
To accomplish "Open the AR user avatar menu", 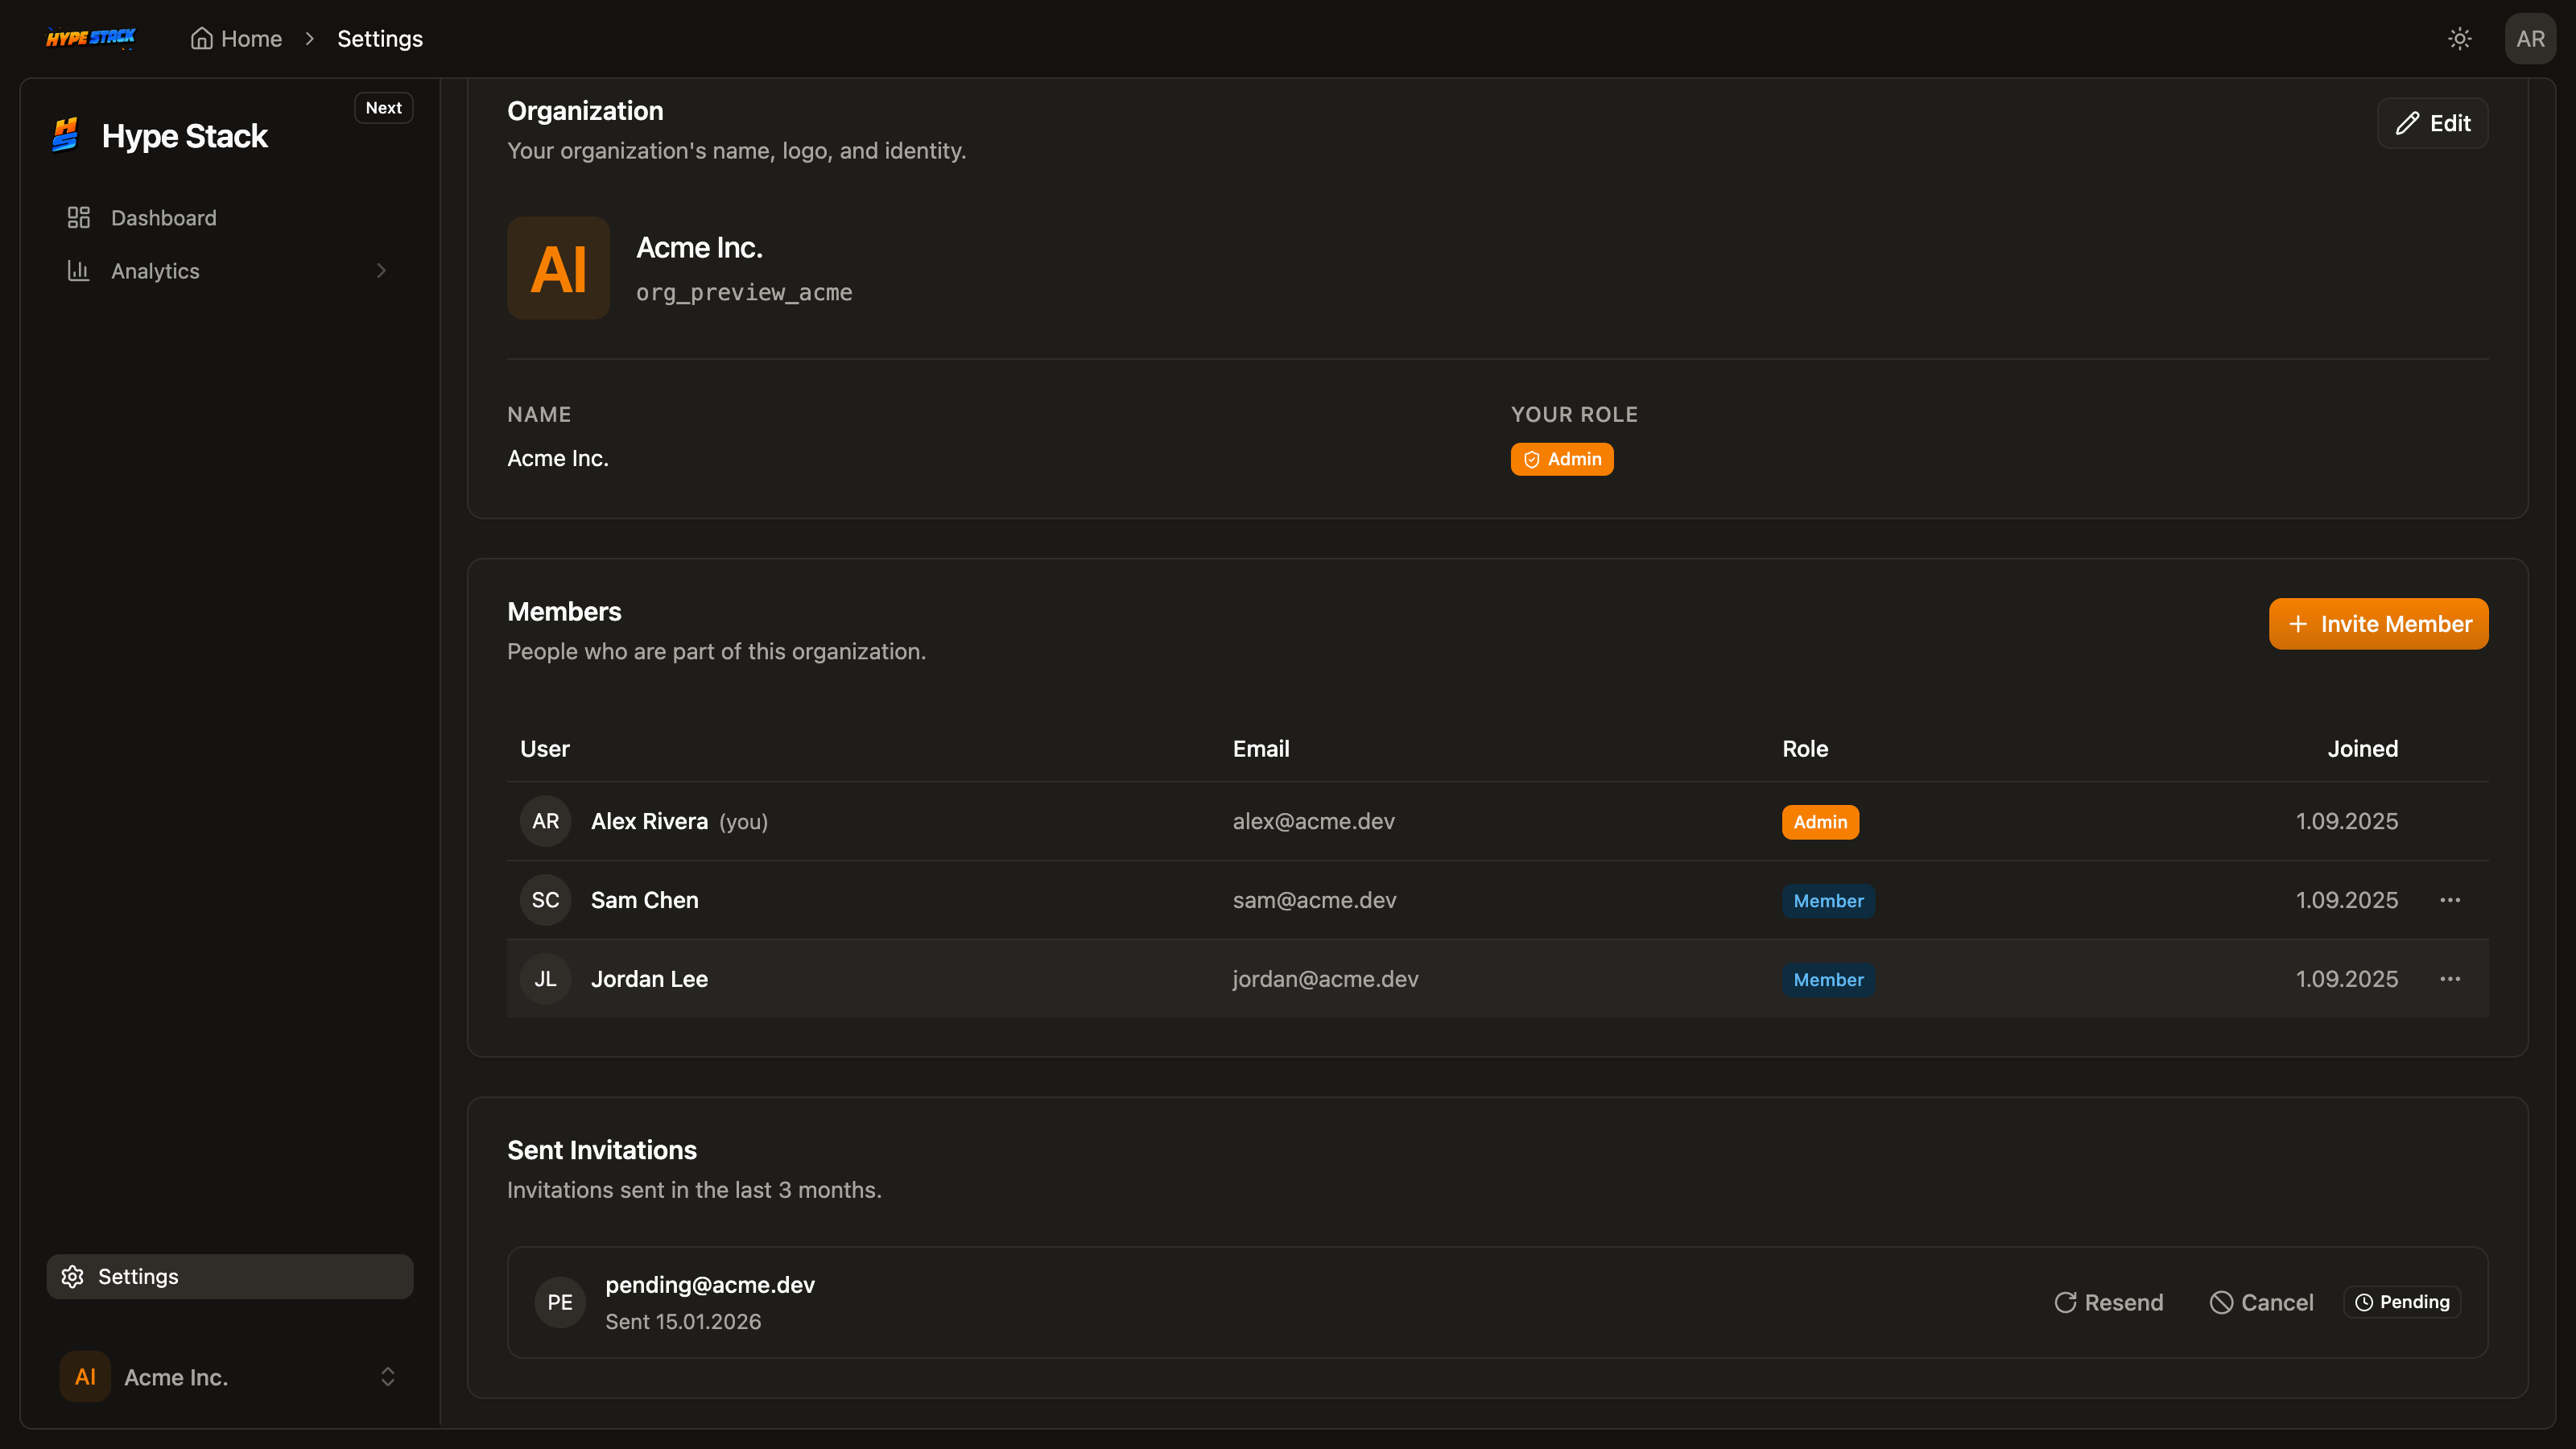I will click(x=2530, y=38).
